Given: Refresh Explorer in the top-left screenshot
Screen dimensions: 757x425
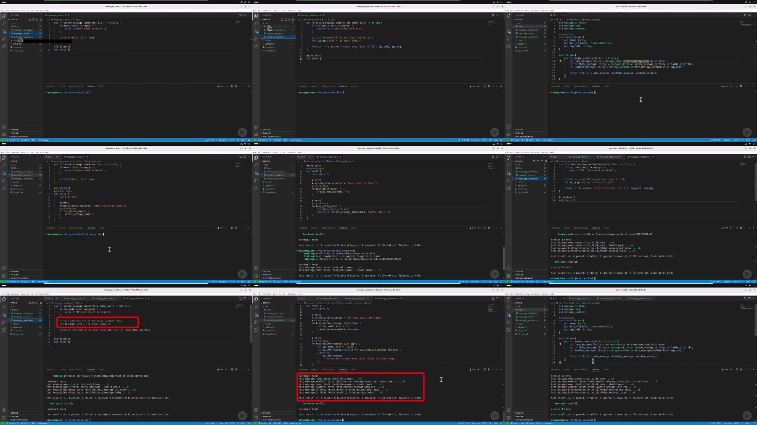Looking at the screenshot, I should click(x=37, y=19).
